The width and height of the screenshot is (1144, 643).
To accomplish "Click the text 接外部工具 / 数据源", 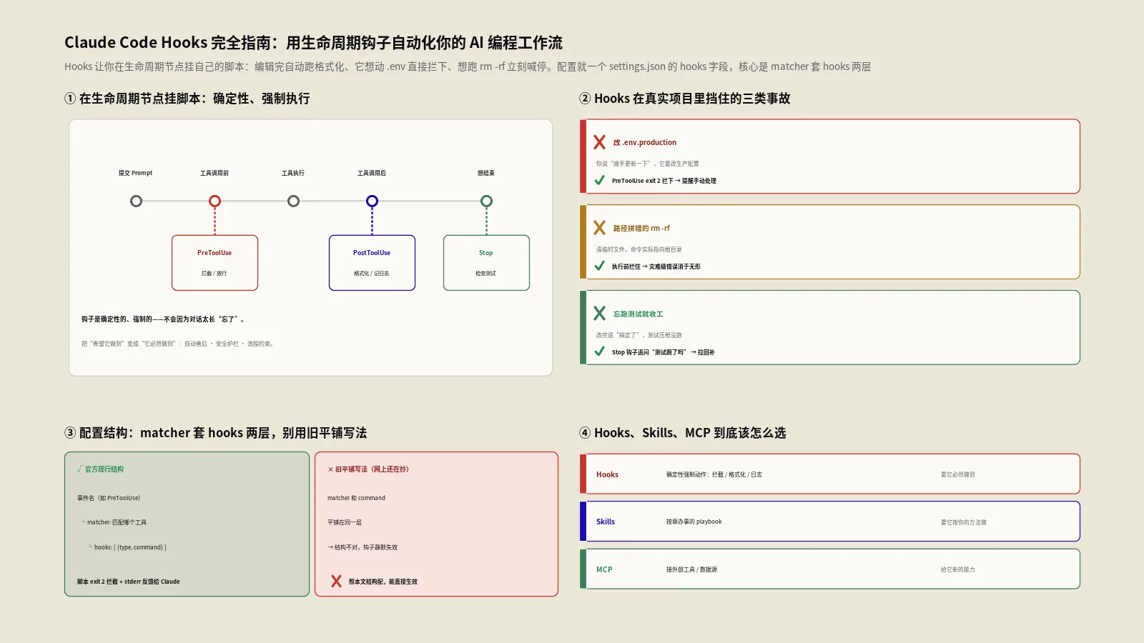I will point(691,569).
